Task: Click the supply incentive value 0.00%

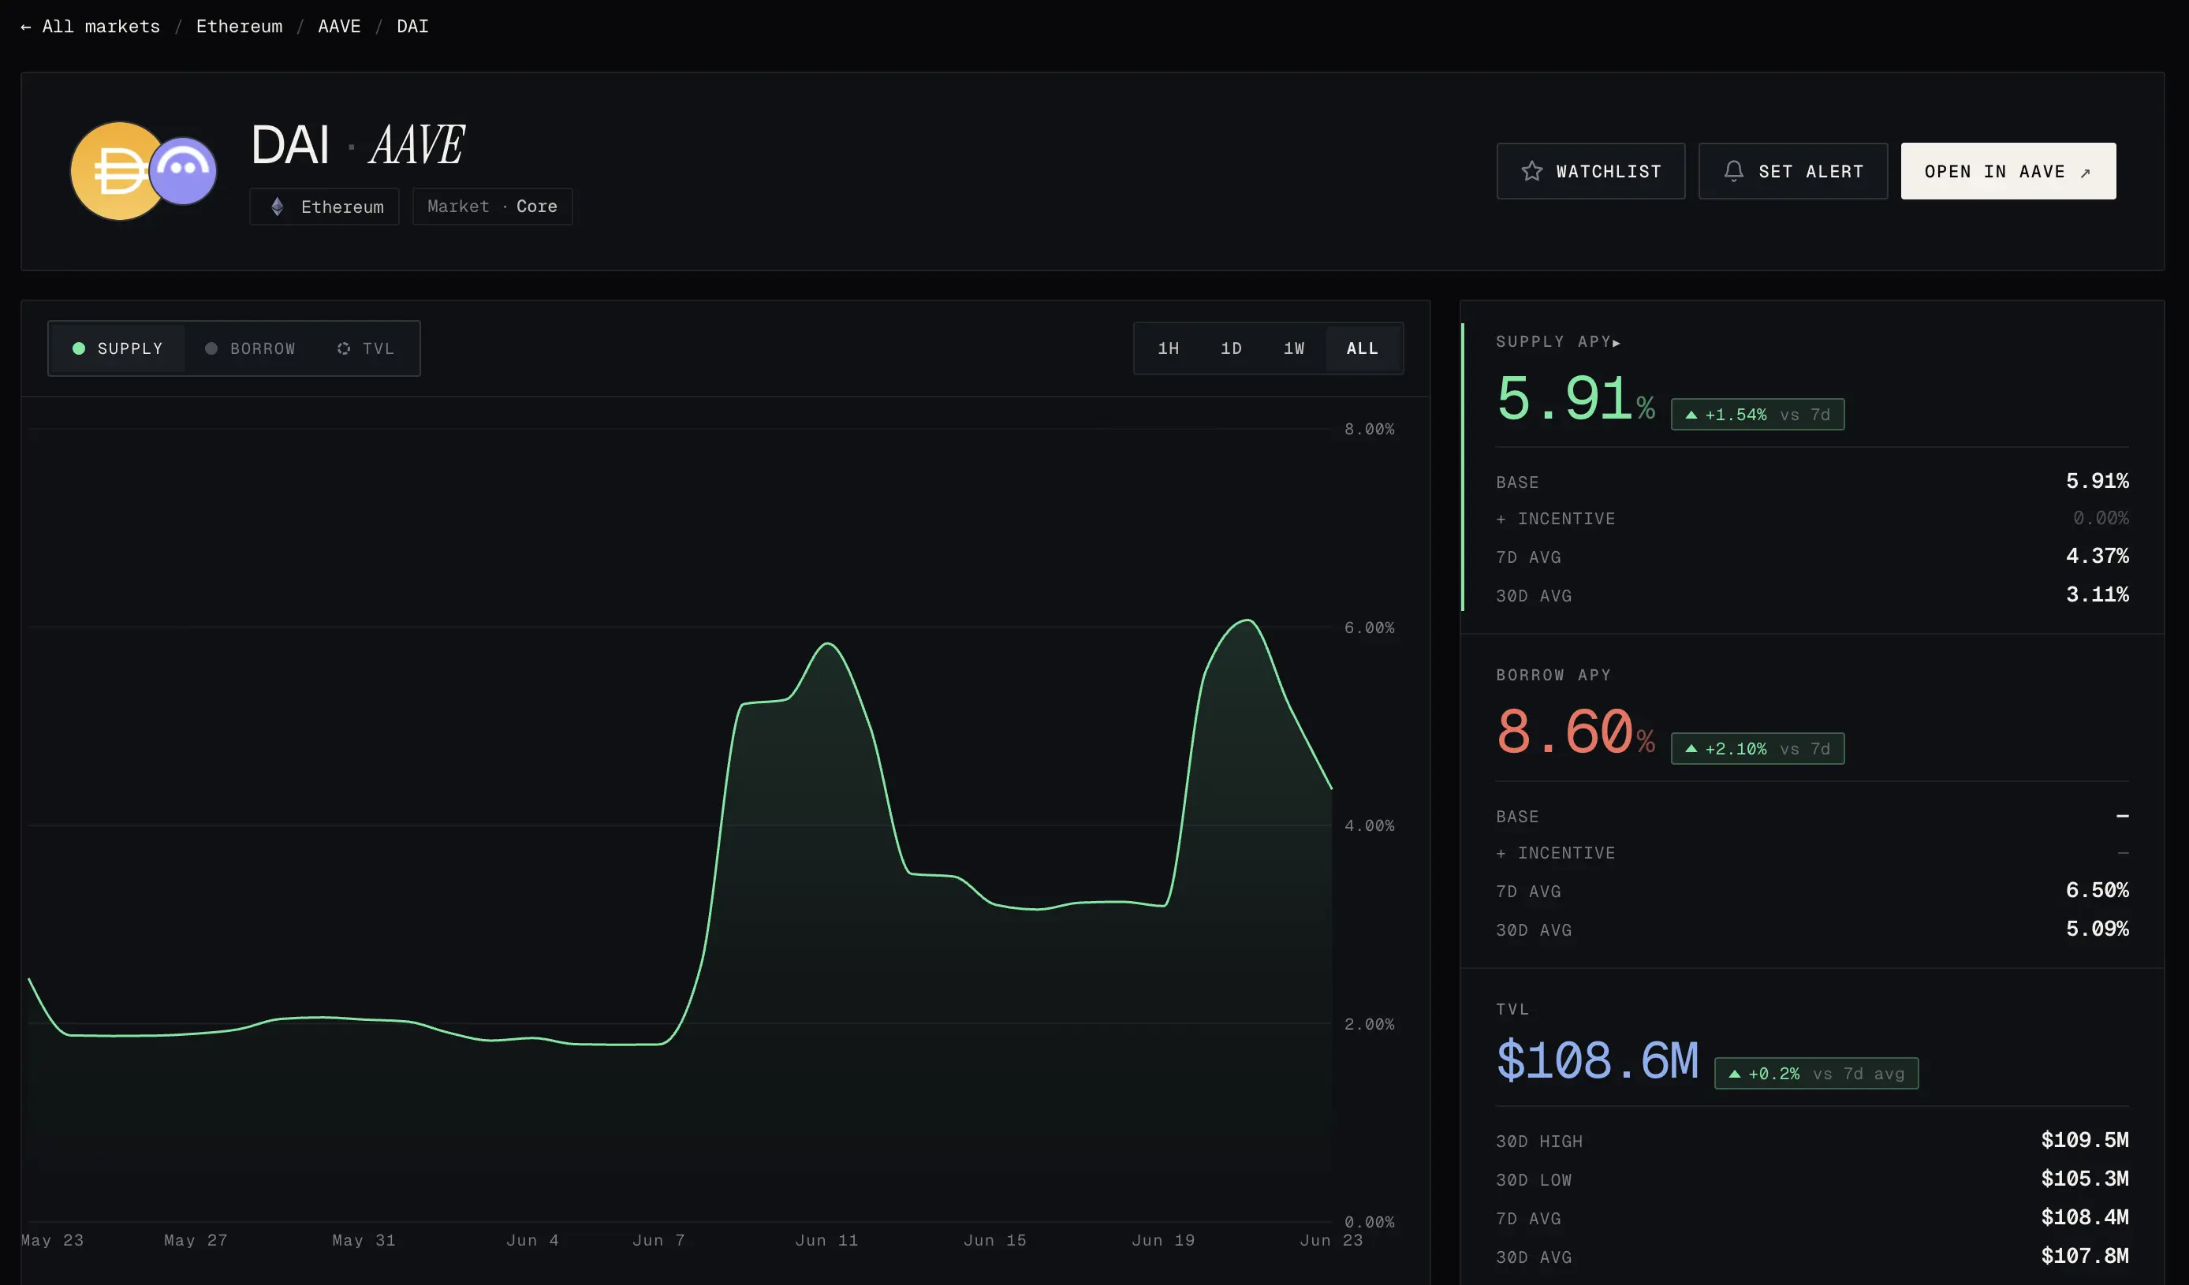Action: [x=2101, y=519]
